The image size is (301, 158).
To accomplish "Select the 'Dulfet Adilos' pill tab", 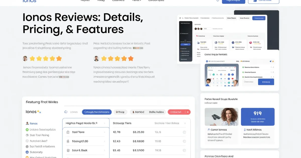I will 156,112.
